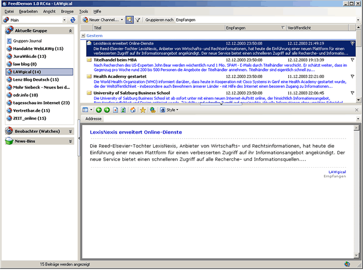Open the Main channel group dropdown

(64, 20)
